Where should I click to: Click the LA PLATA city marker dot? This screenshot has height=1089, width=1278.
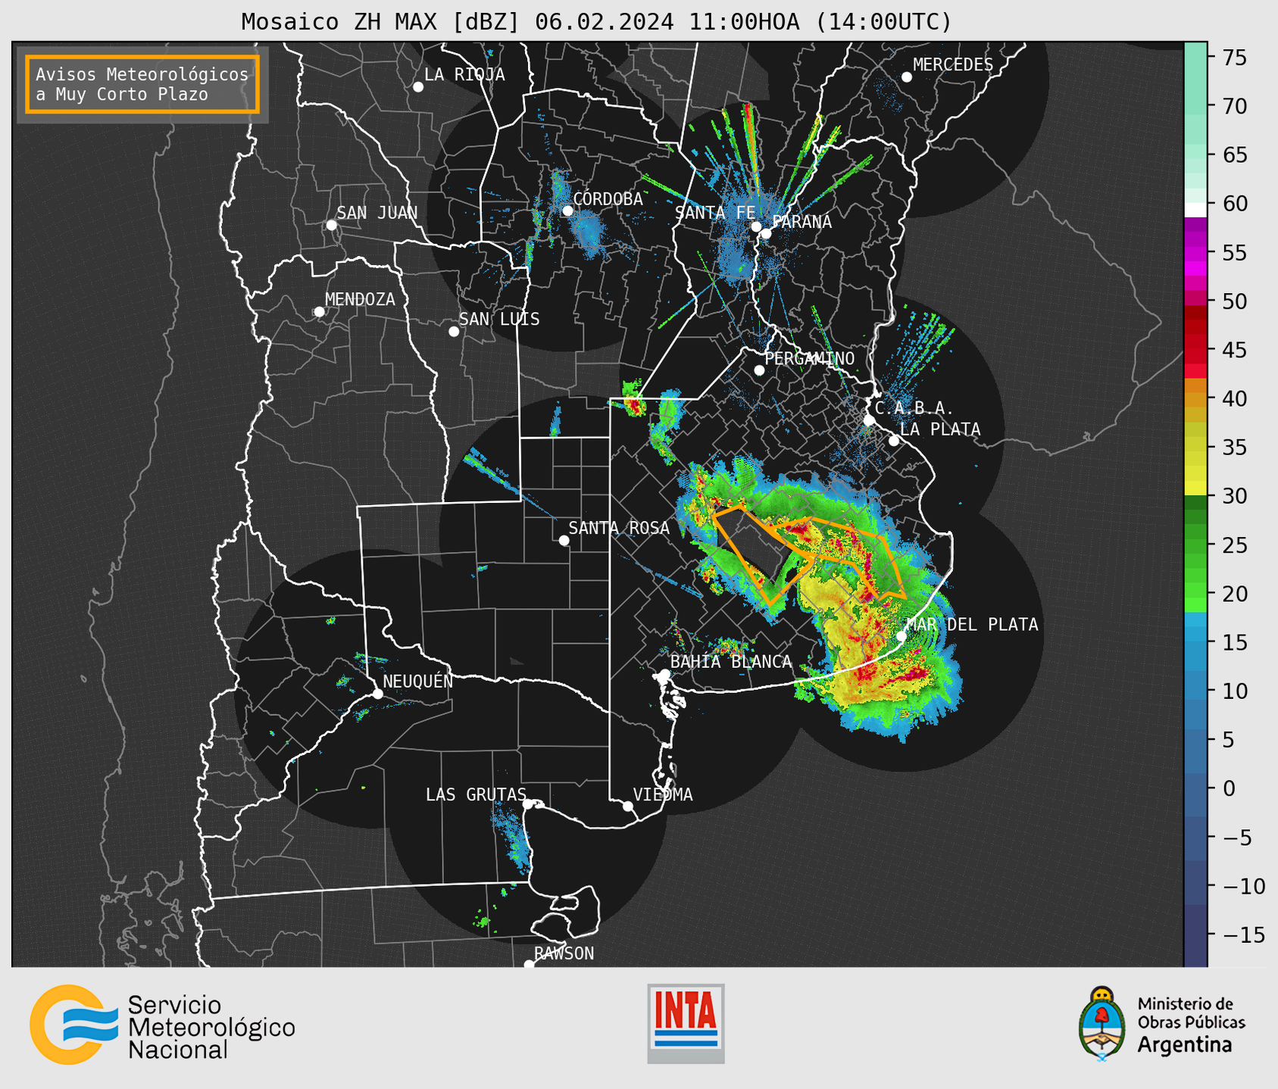pos(894,441)
